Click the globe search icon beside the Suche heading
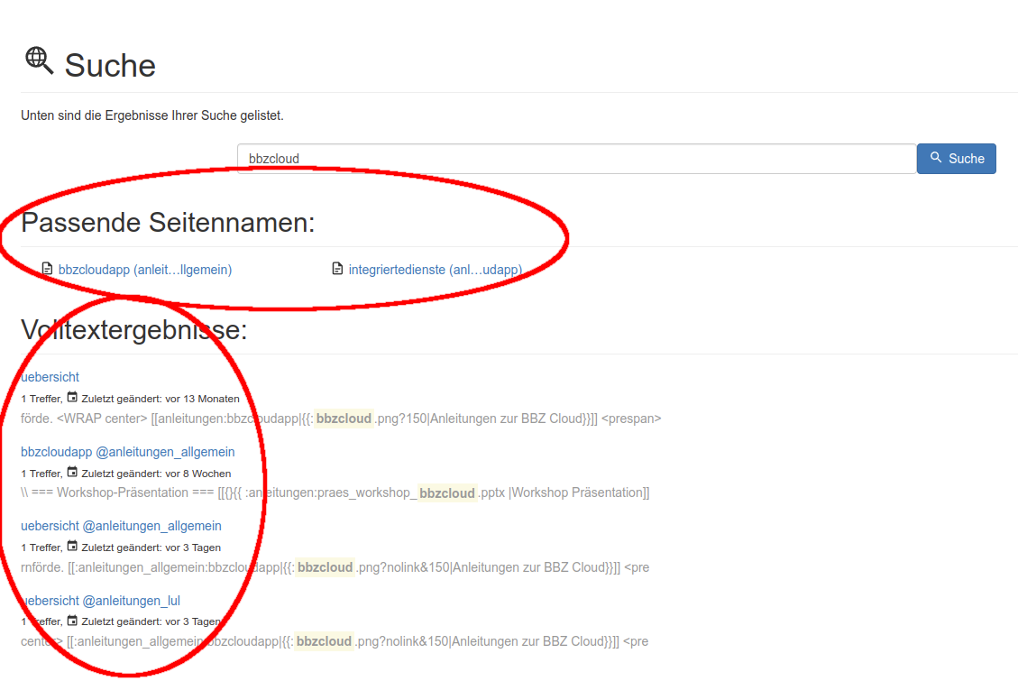This screenshot has height=681, width=1018. pyautogui.click(x=39, y=60)
